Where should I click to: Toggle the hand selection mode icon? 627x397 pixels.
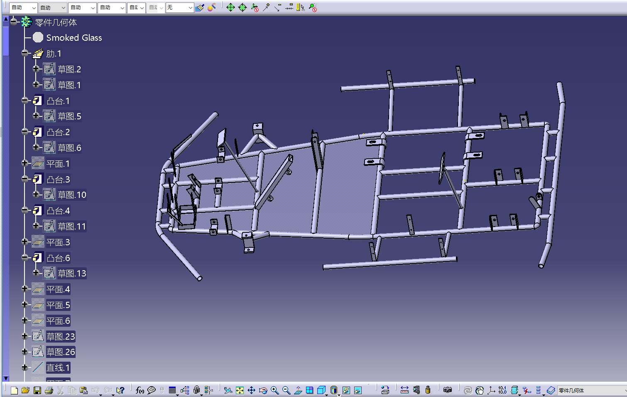[480, 390]
